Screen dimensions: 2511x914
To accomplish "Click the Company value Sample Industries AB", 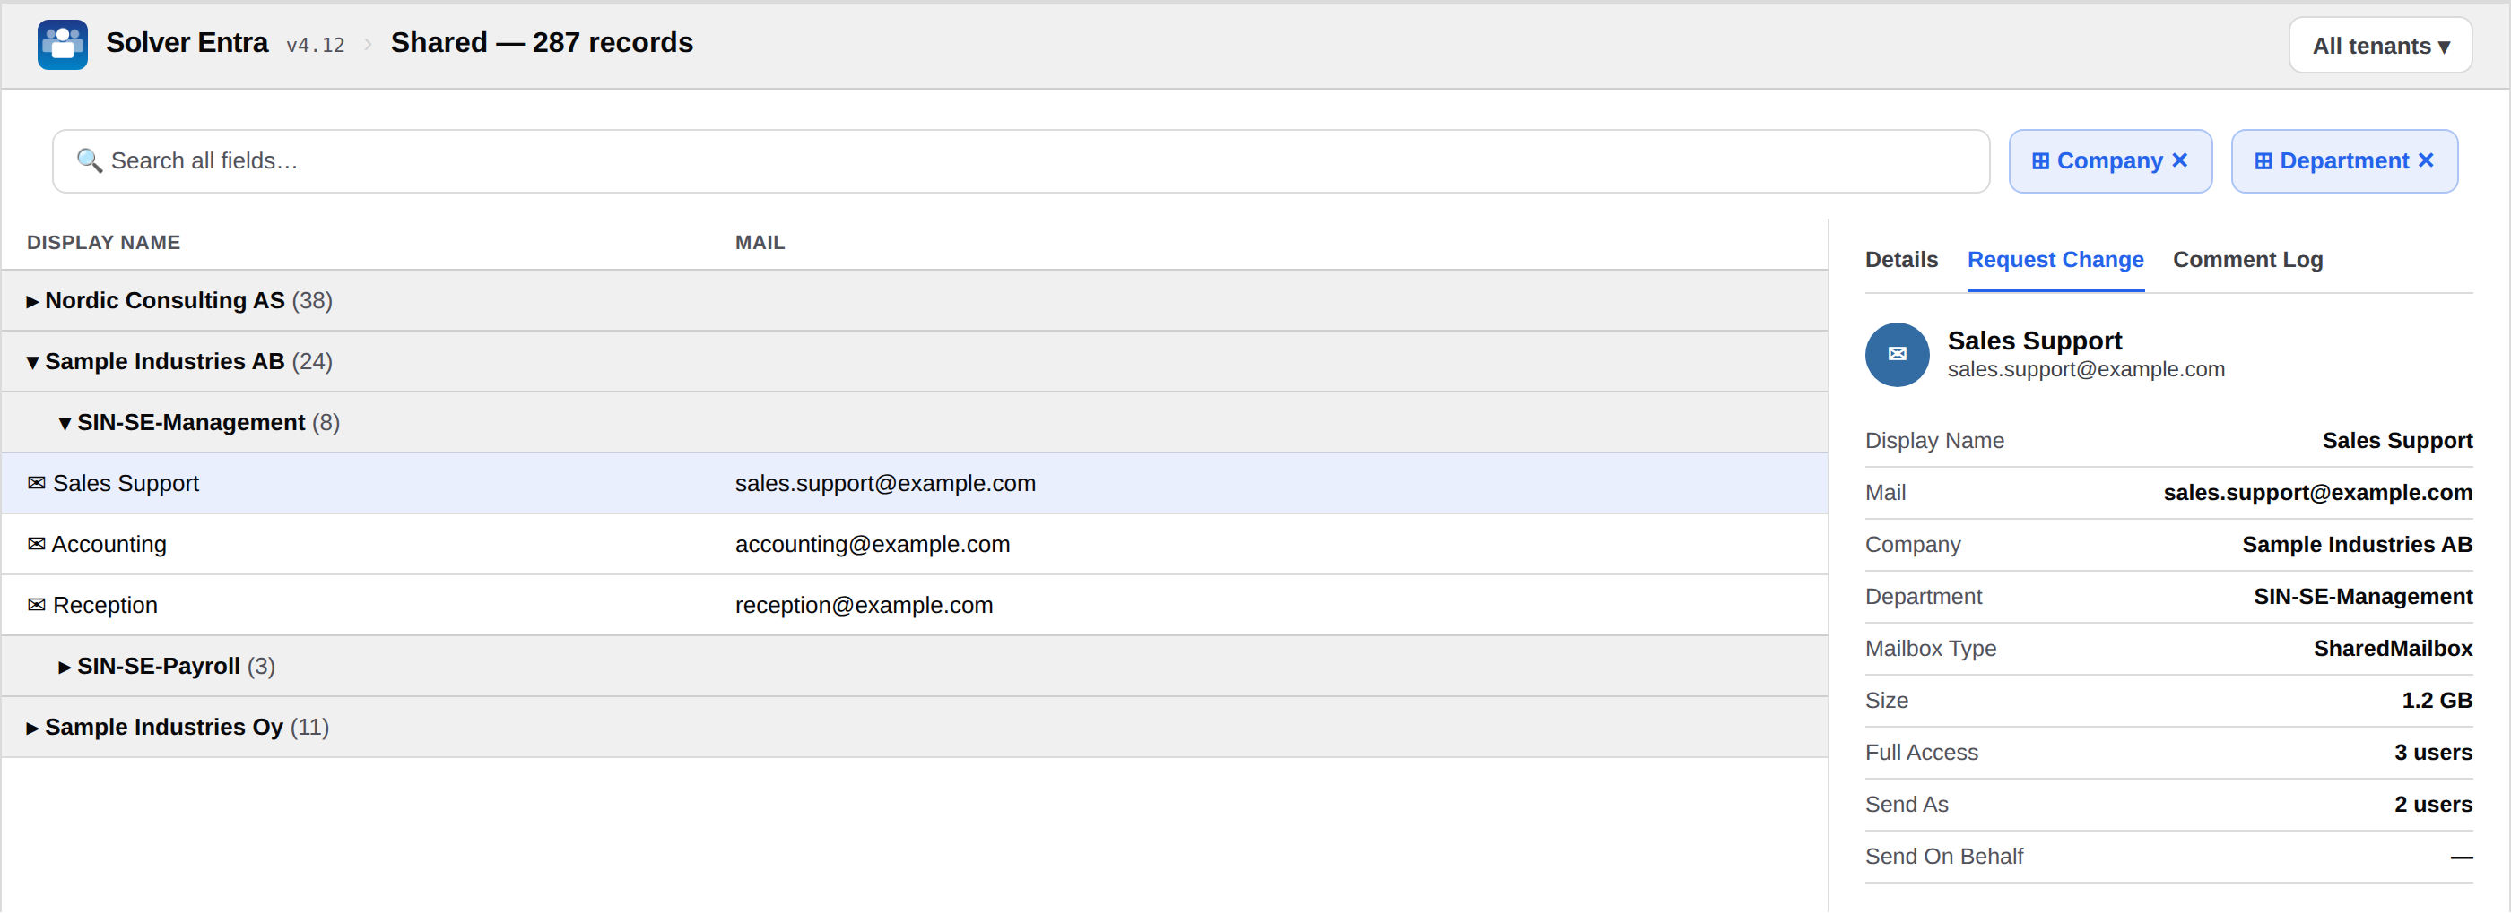I will coord(2356,545).
